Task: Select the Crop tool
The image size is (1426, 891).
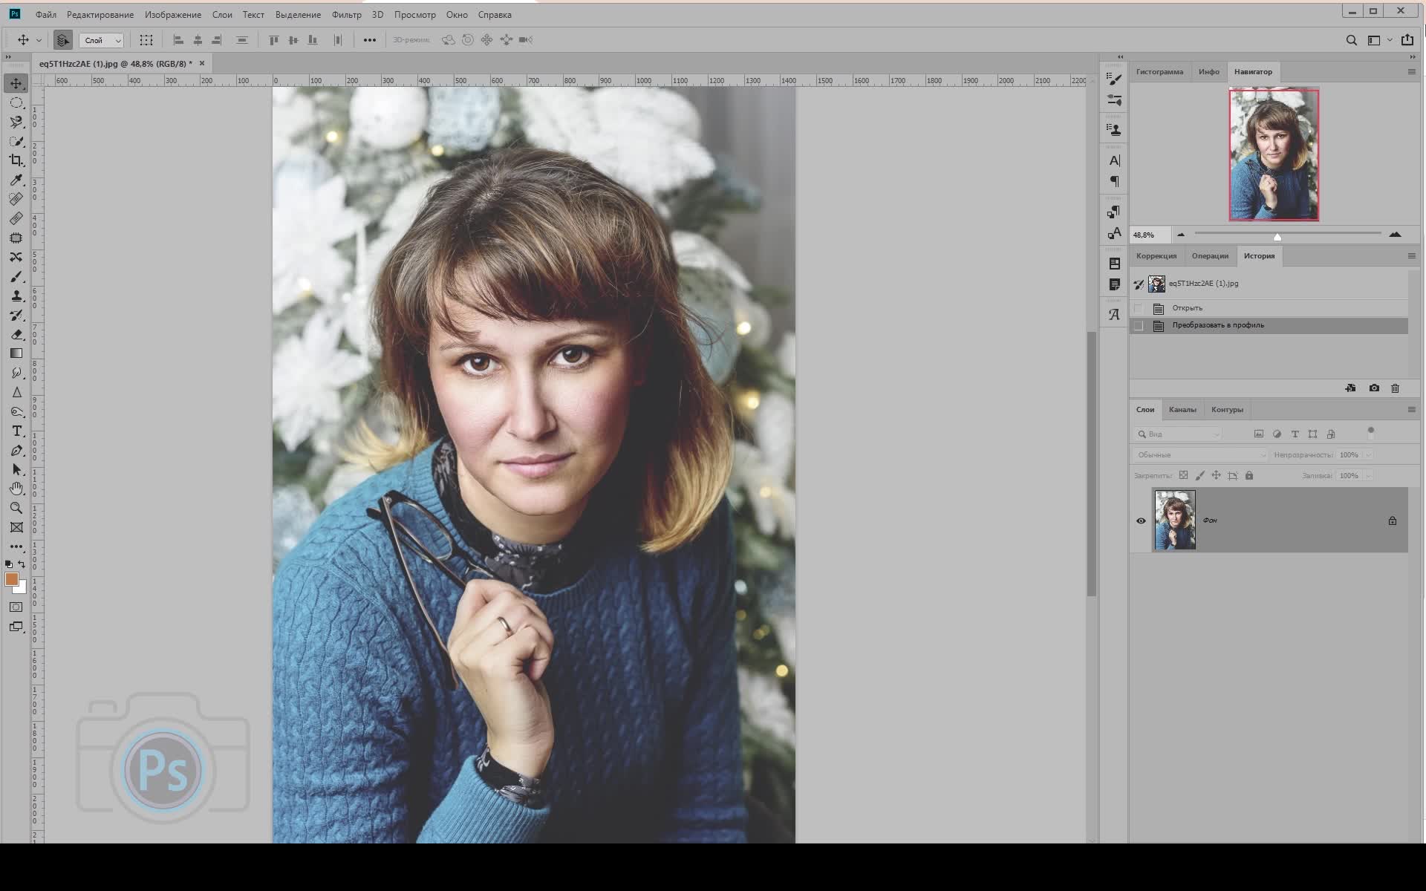Action: pyautogui.click(x=16, y=160)
